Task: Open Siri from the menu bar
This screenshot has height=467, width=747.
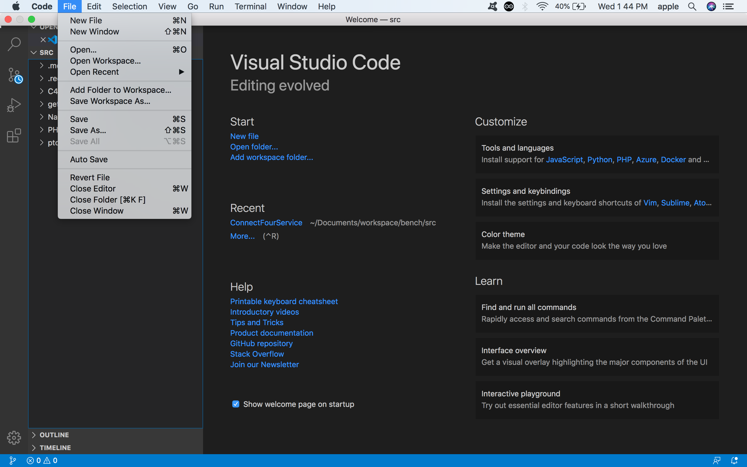Action: point(711,6)
